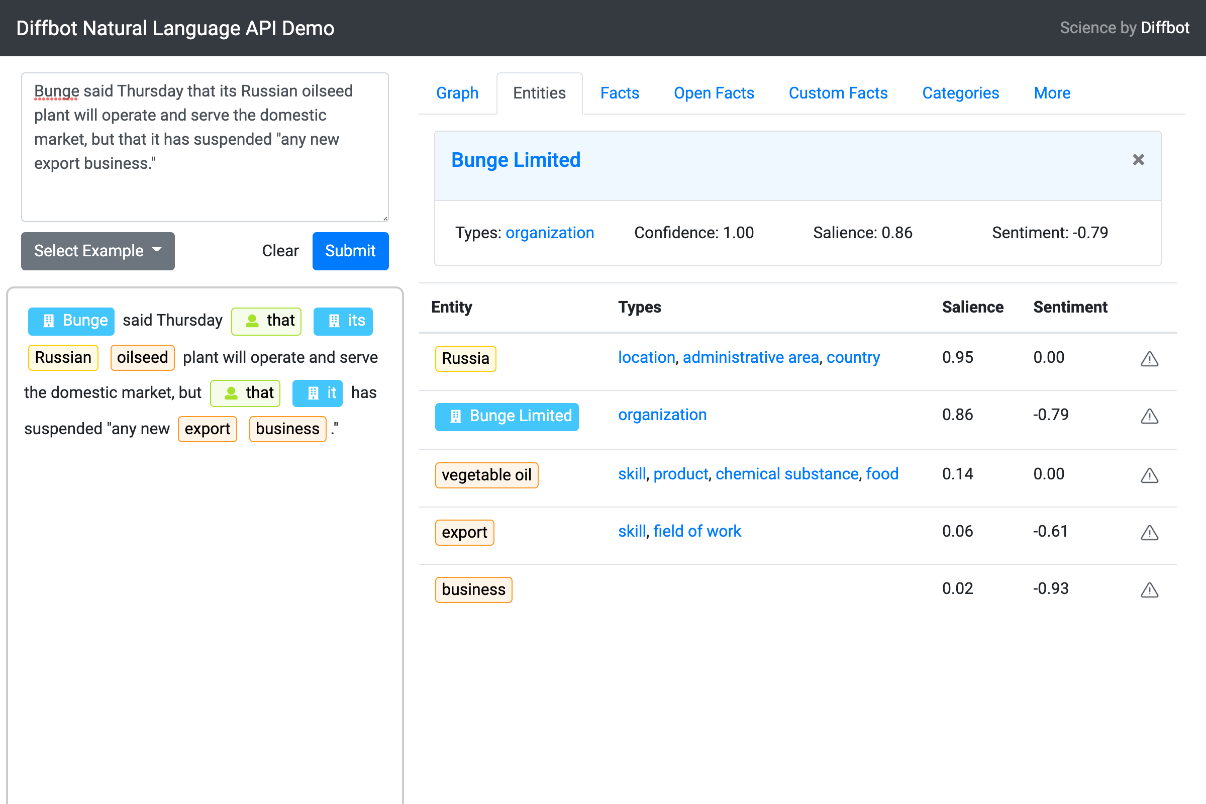Switch to the Graph tab
This screenshot has width=1206, height=804.
pos(458,93)
